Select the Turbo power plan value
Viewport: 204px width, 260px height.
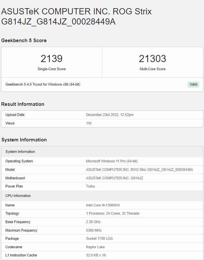tap(91, 186)
